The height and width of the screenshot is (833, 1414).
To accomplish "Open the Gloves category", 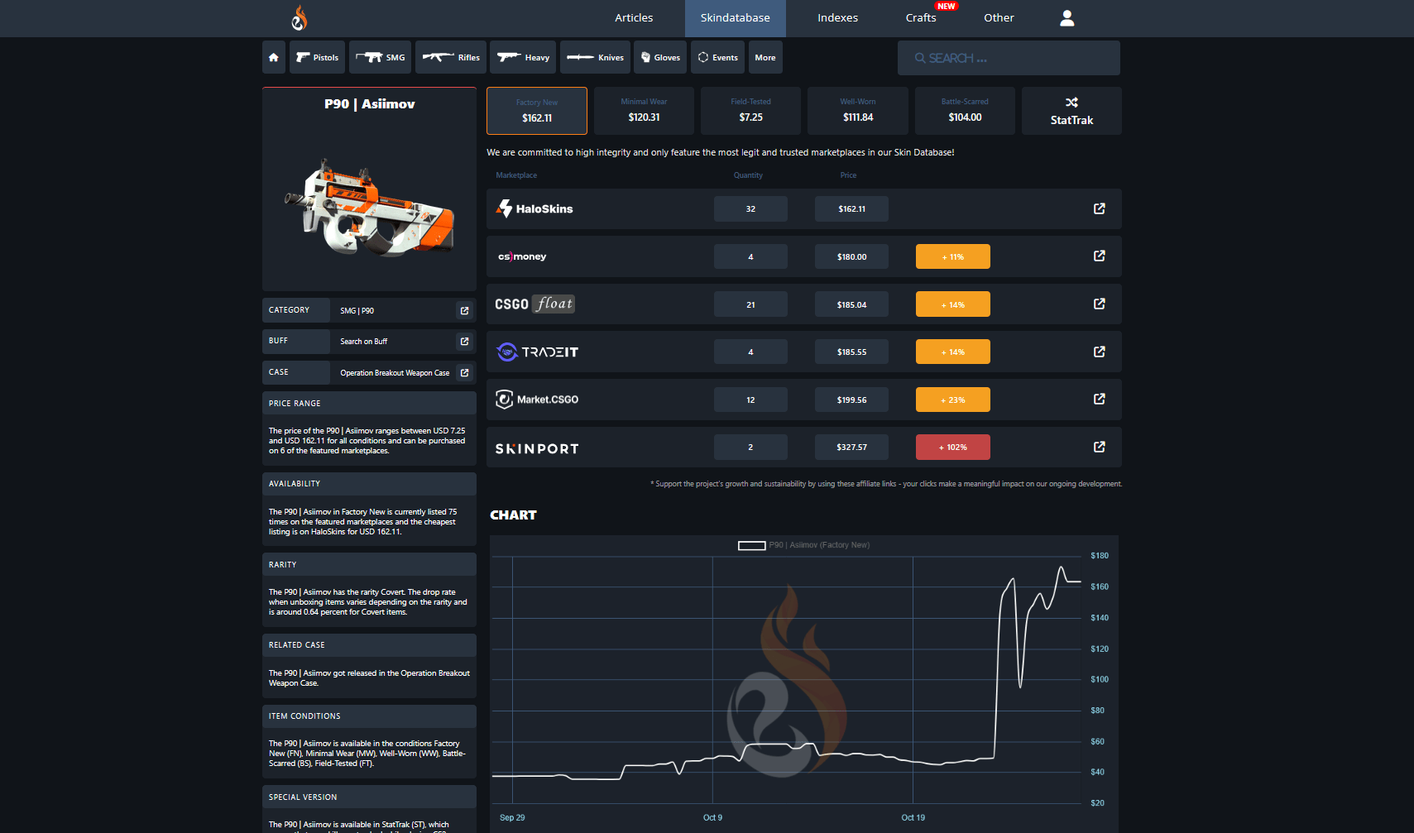I will 659,57.
